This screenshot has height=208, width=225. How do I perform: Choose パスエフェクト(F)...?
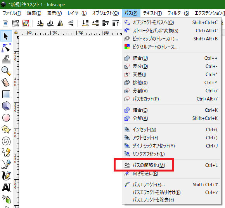[x=171, y=185]
